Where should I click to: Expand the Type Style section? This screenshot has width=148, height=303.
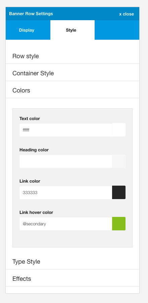(72, 262)
